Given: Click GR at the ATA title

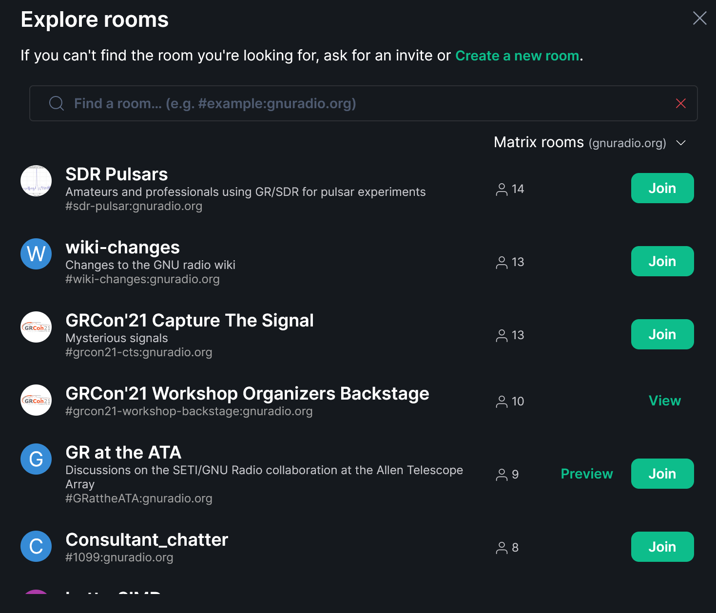Looking at the screenshot, I should [123, 453].
